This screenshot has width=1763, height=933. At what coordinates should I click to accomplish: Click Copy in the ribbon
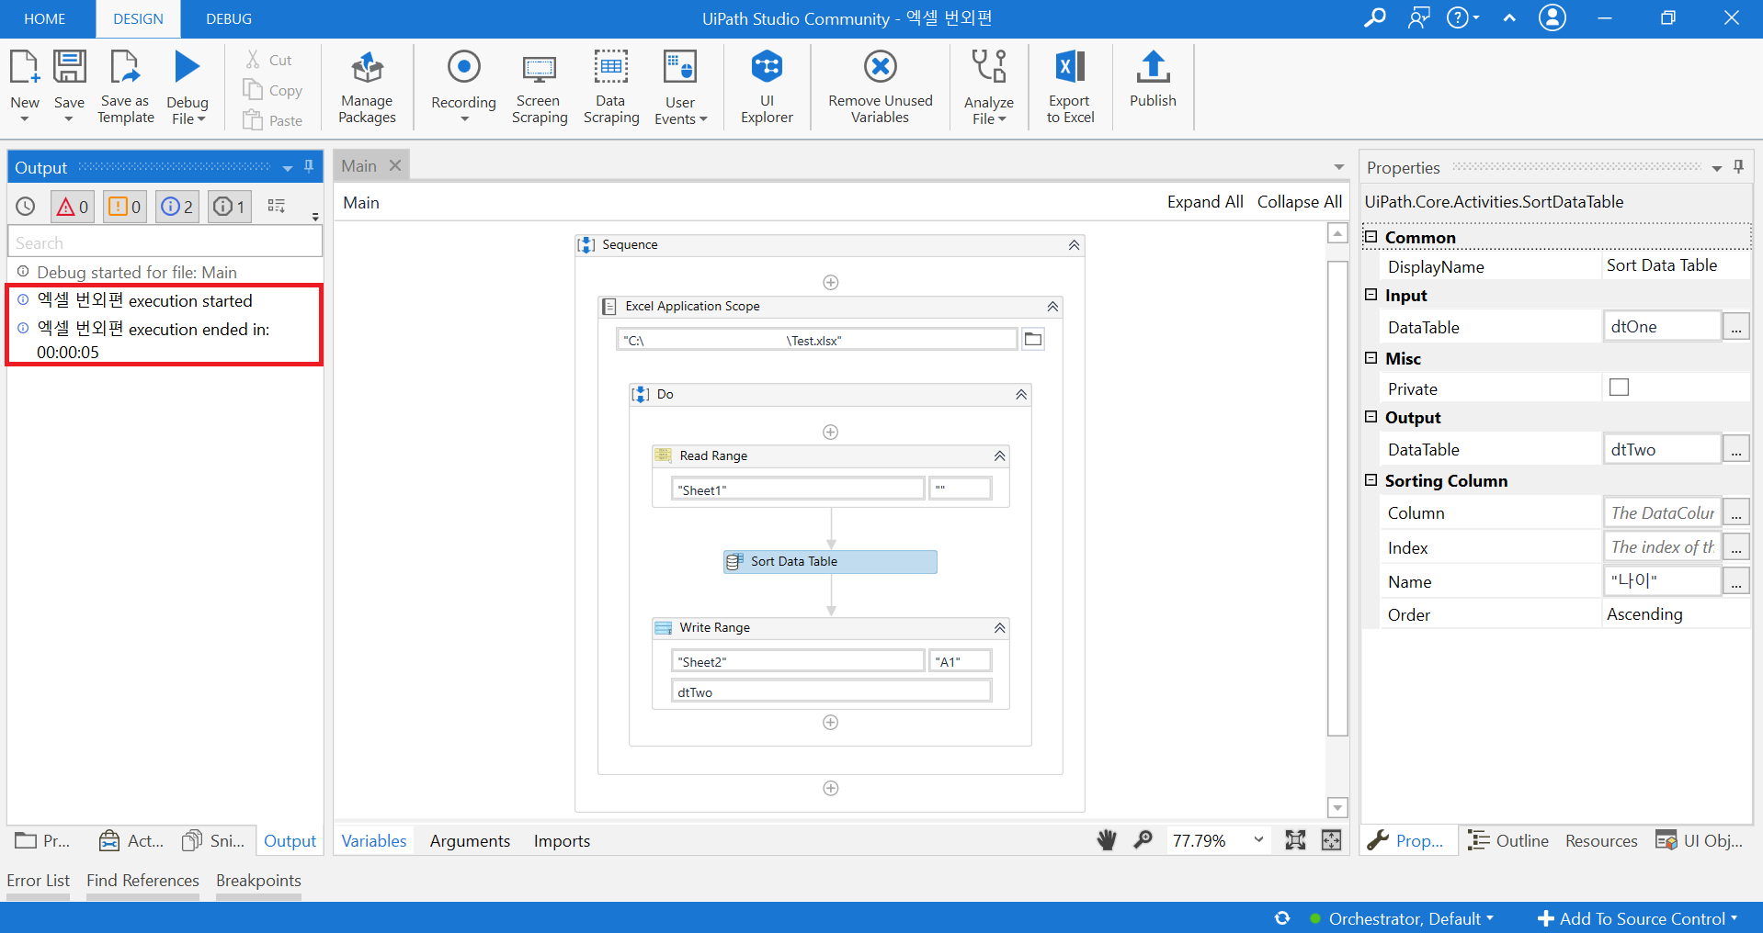click(x=273, y=90)
